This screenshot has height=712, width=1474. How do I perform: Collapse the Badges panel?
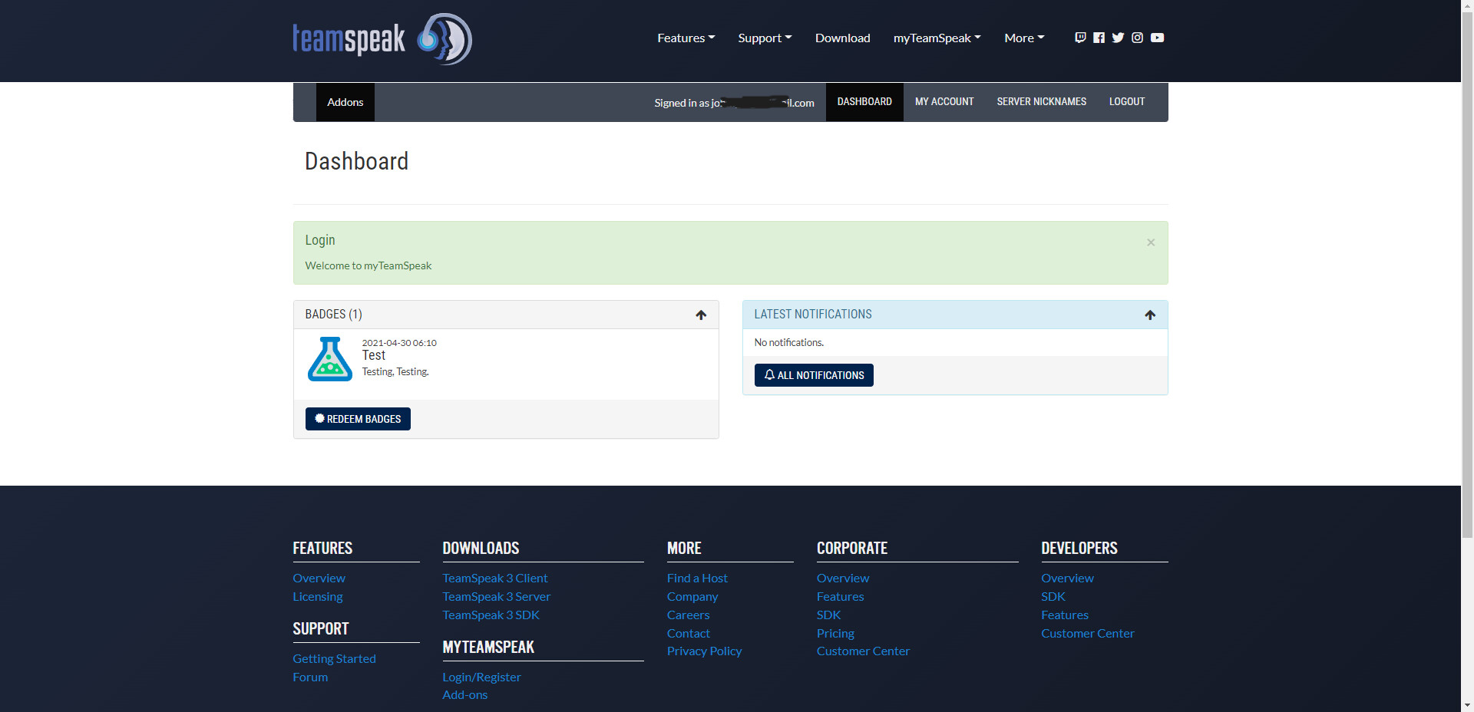pos(700,315)
